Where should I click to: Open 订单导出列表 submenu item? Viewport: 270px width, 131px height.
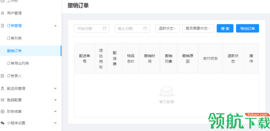pyautogui.click(x=18, y=63)
